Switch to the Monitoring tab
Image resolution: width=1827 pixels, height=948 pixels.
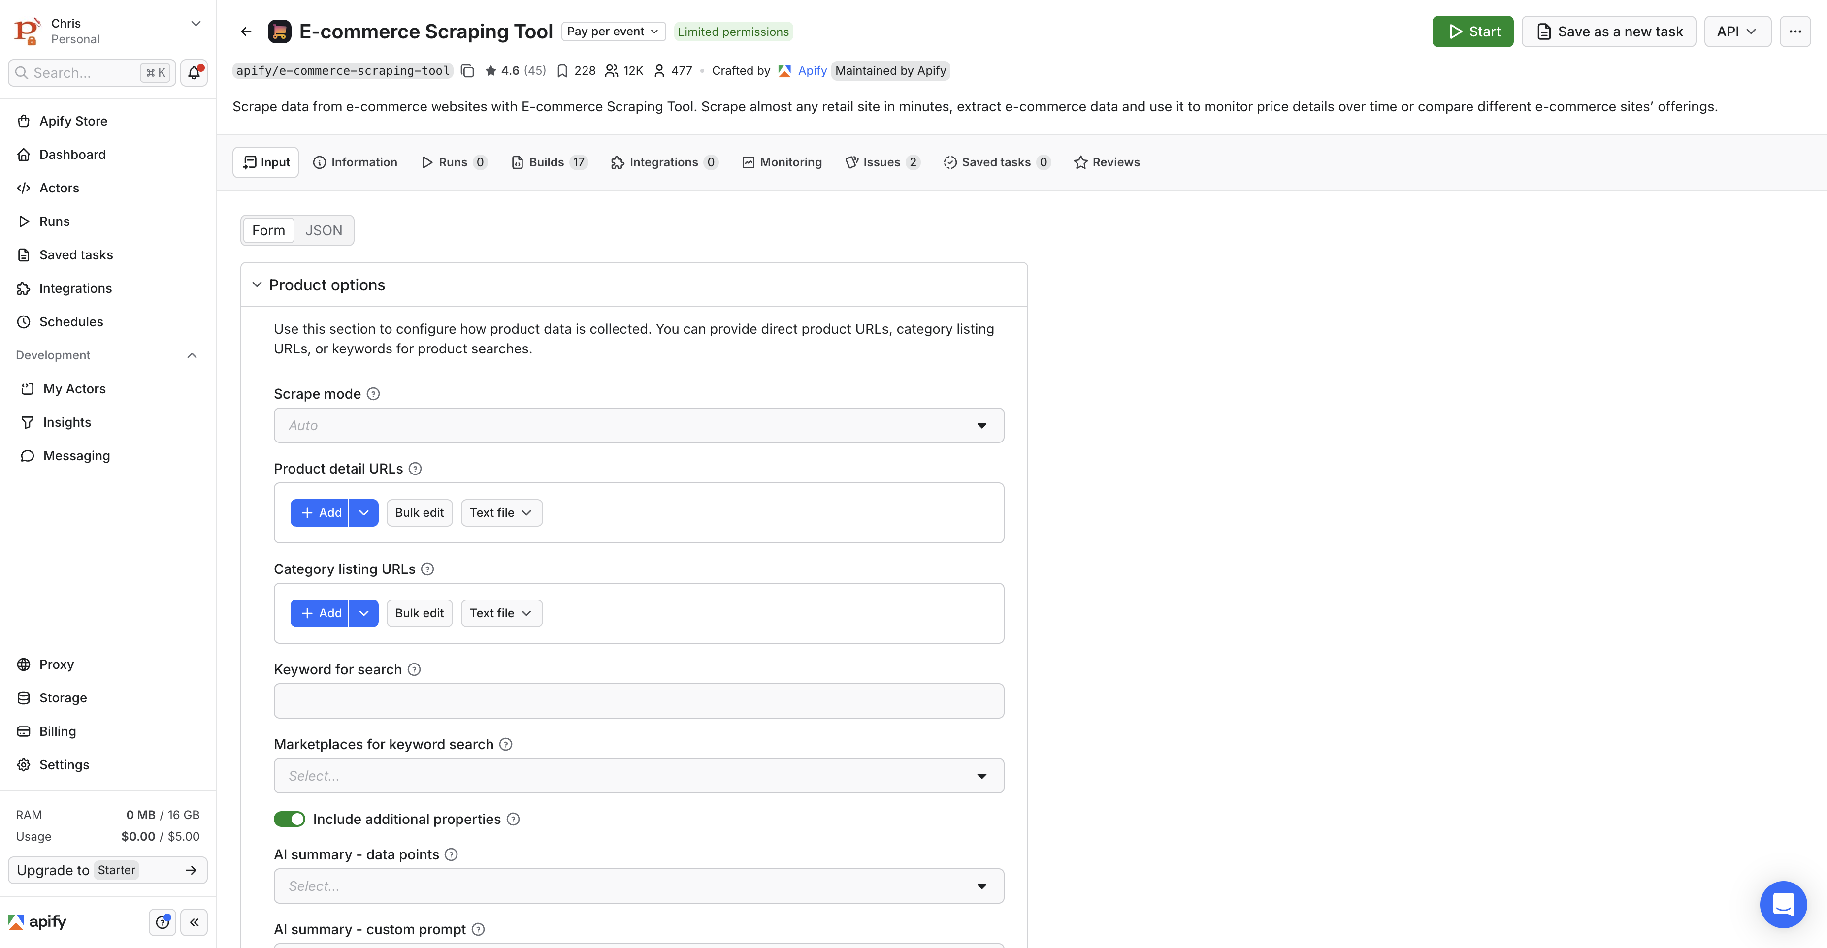pyautogui.click(x=783, y=162)
